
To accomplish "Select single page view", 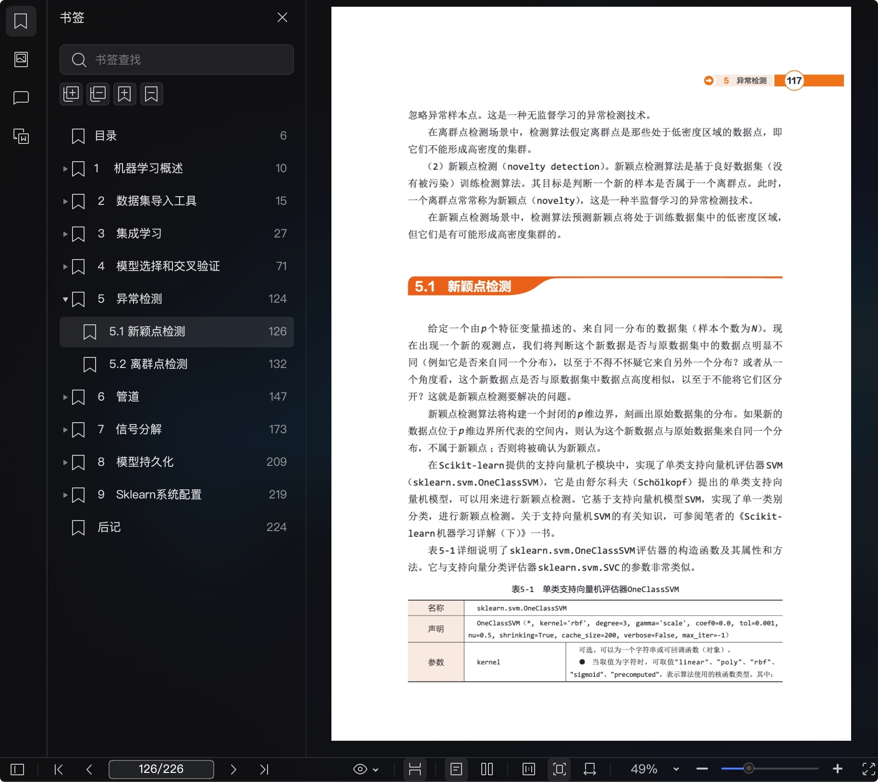I will pyautogui.click(x=456, y=769).
